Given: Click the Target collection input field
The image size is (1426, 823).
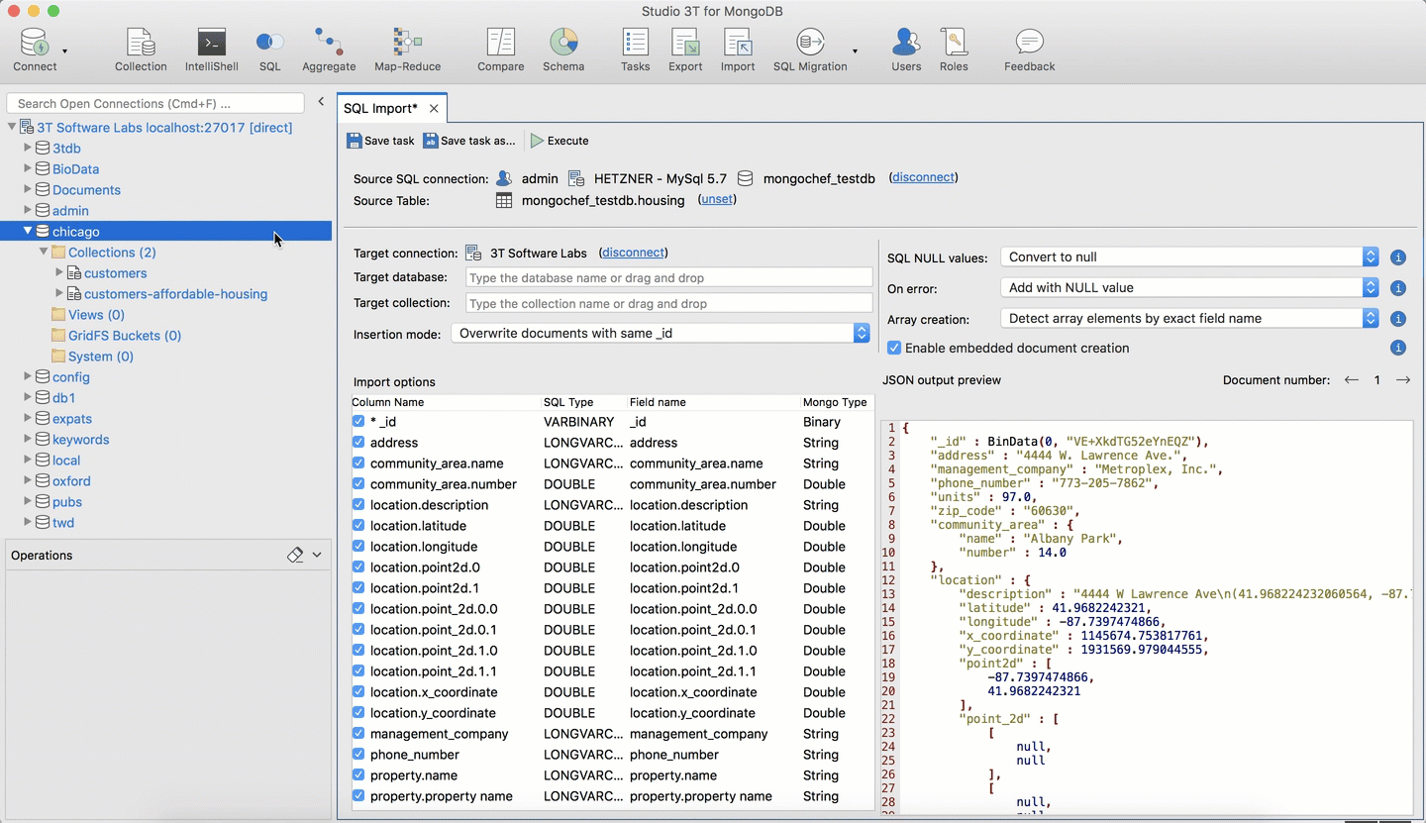Looking at the screenshot, I should [668, 304].
